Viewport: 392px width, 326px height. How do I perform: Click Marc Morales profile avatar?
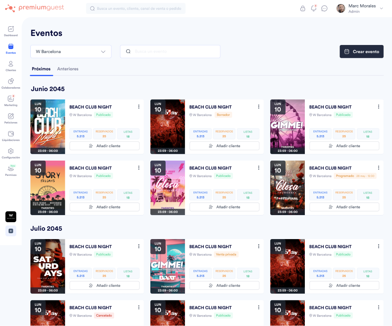click(x=341, y=8)
